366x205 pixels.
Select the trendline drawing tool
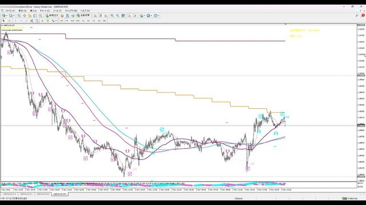click(x=26, y=20)
